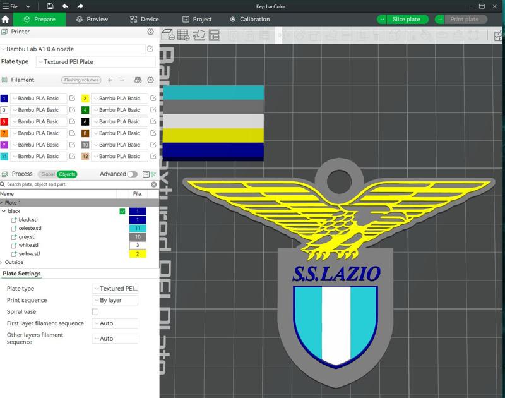
Task: Open printer preset dropdown Bambu Lab A1
Action: pos(73,49)
